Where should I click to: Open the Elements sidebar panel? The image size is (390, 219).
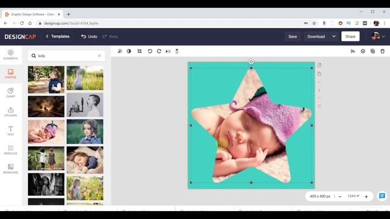10,55
